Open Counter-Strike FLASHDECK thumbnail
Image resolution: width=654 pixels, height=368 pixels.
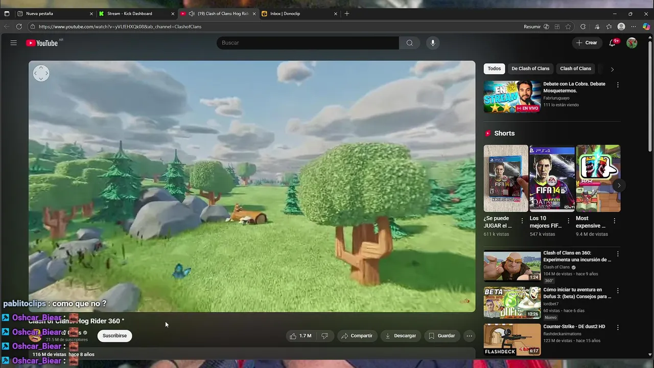coord(512,339)
